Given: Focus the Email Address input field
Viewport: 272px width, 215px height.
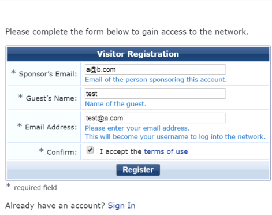Looking at the screenshot, I should click(x=155, y=118).
